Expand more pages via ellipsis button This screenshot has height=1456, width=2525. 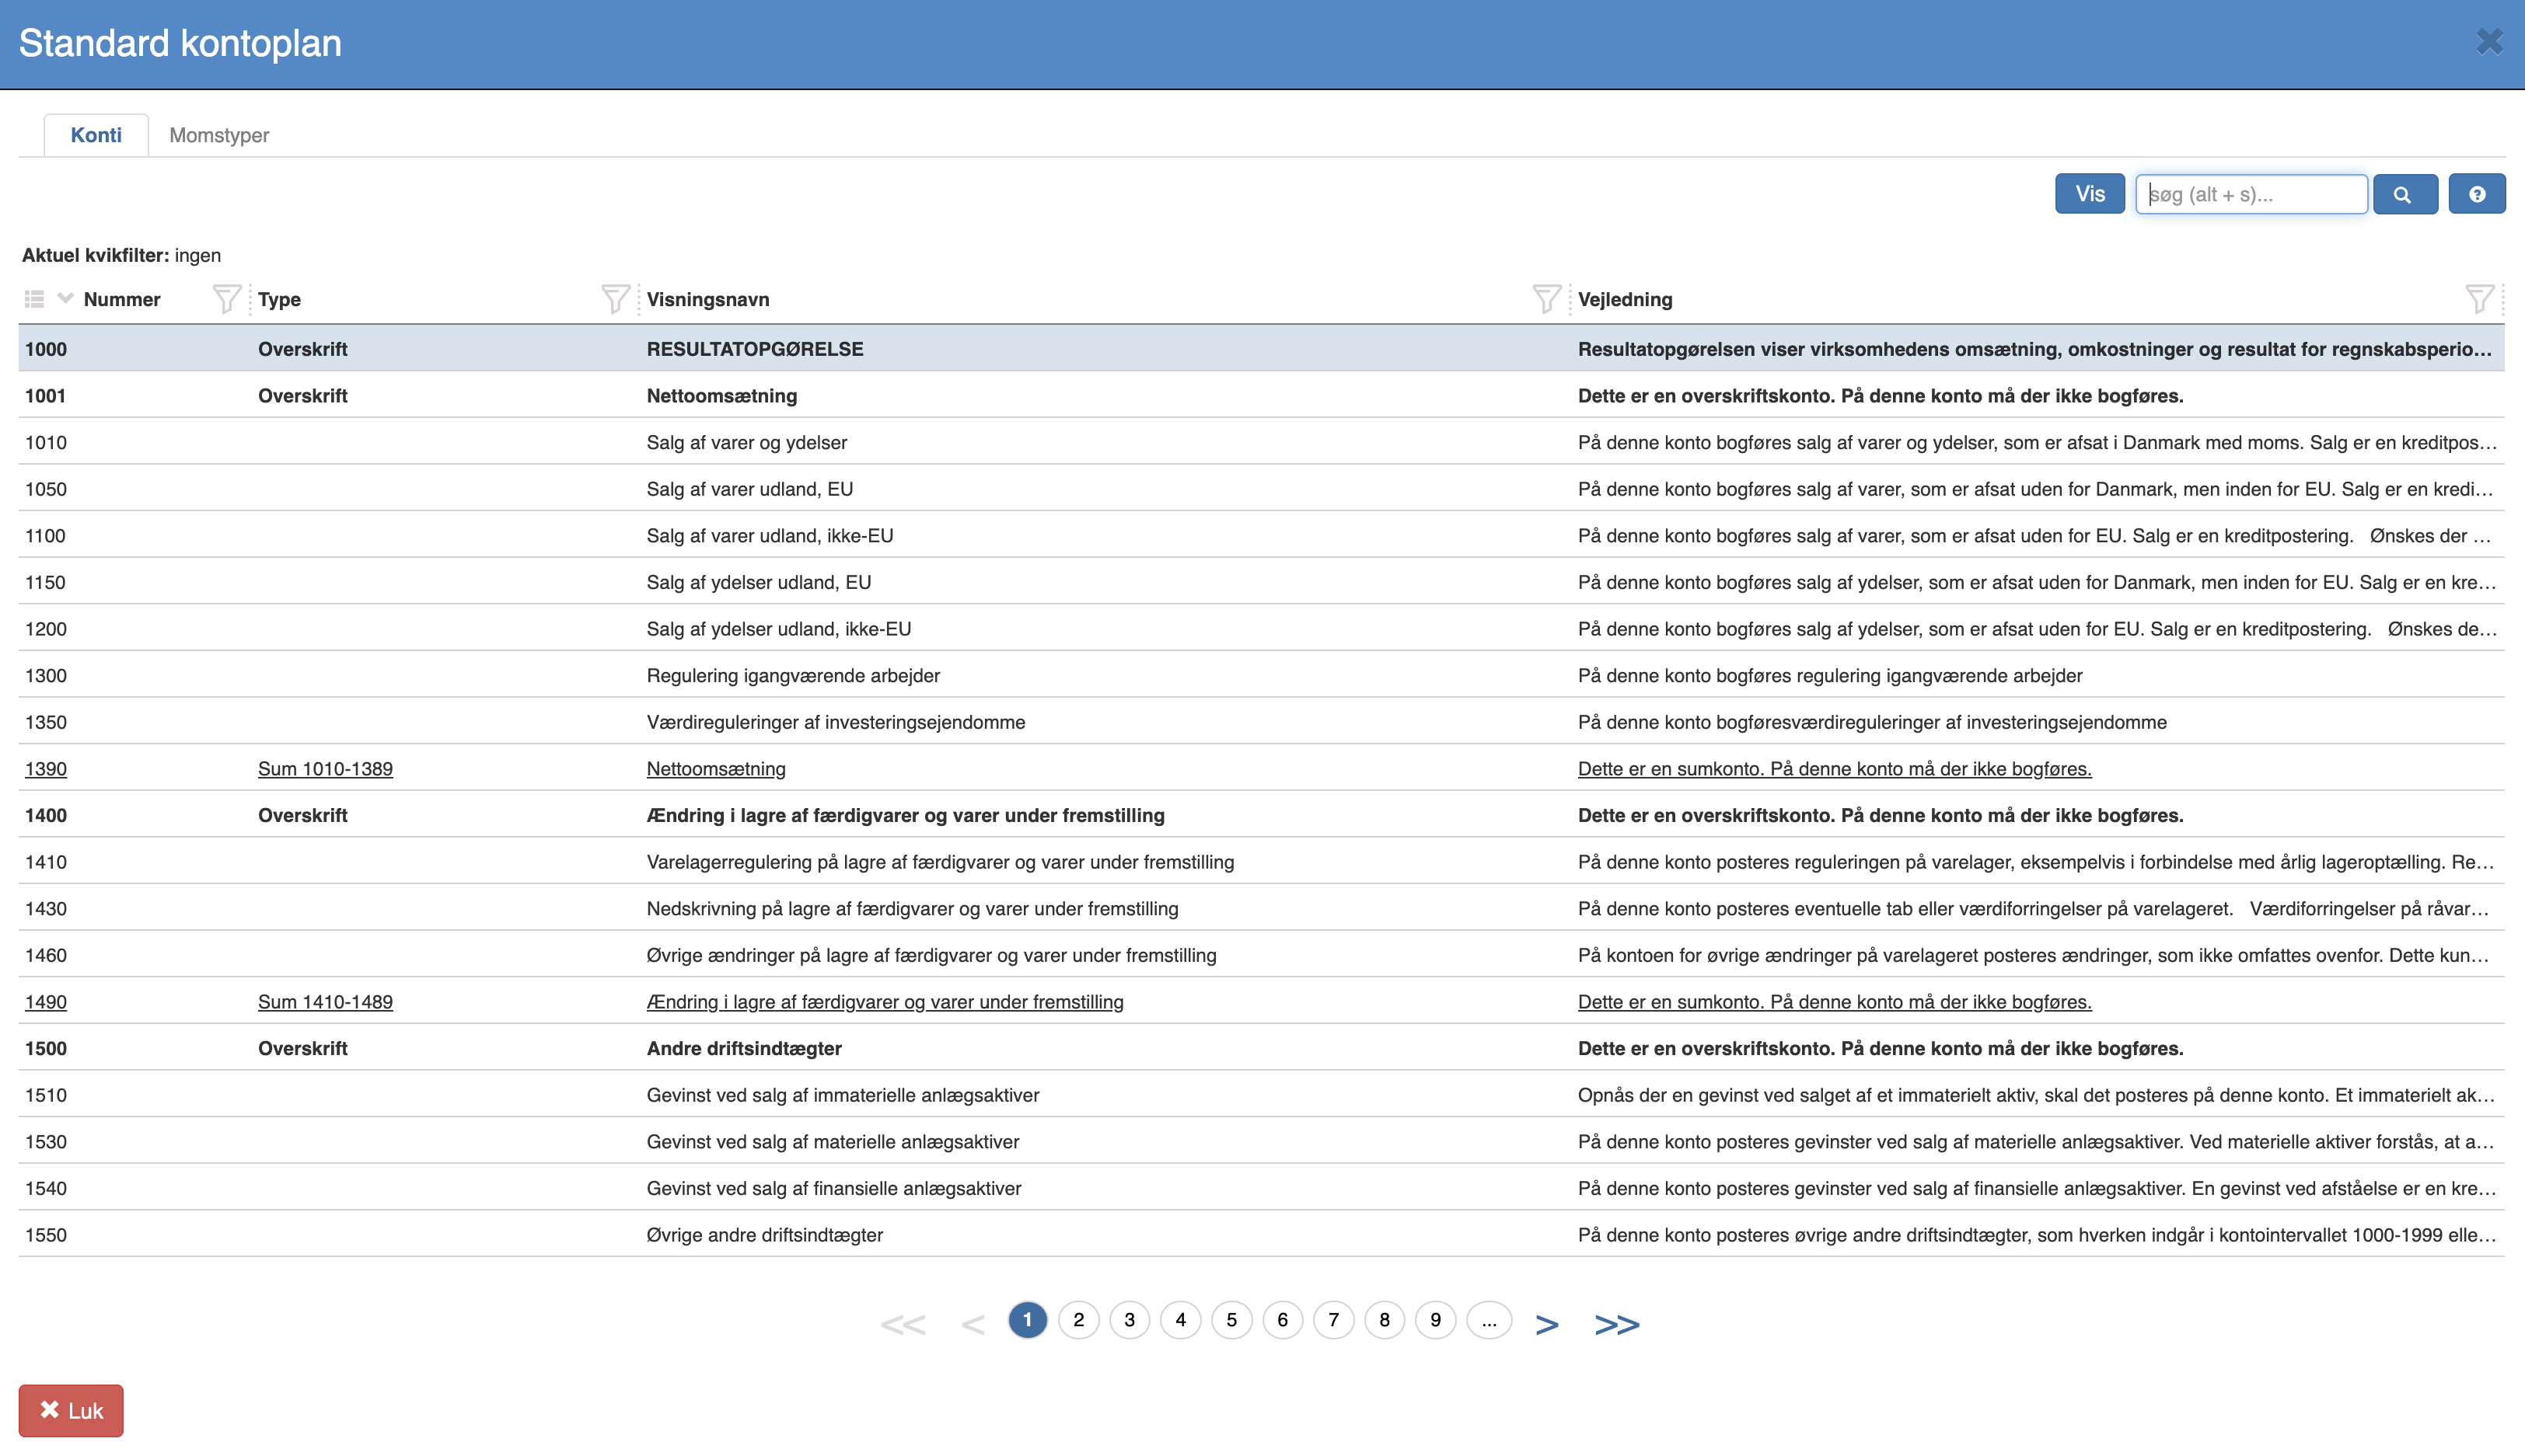(1489, 1320)
